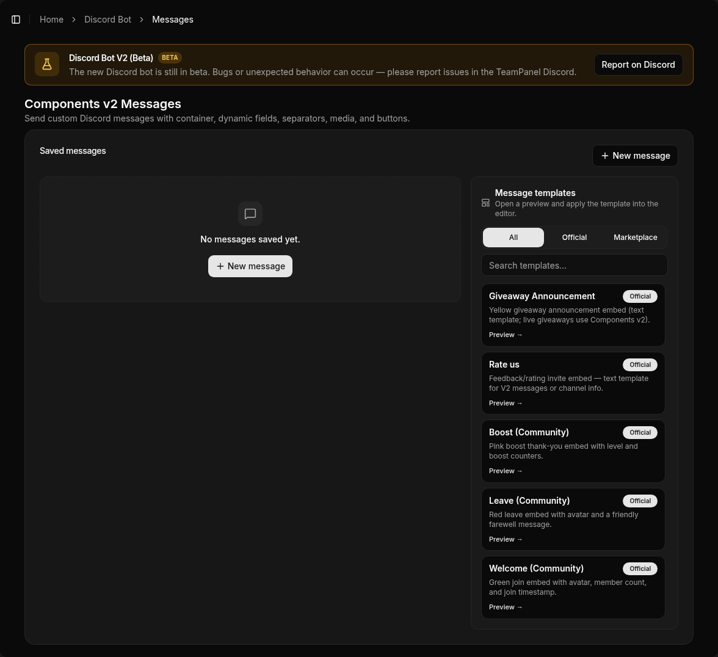
Task: Click Official badge on Giveaway Announcement
Action: pos(640,296)
